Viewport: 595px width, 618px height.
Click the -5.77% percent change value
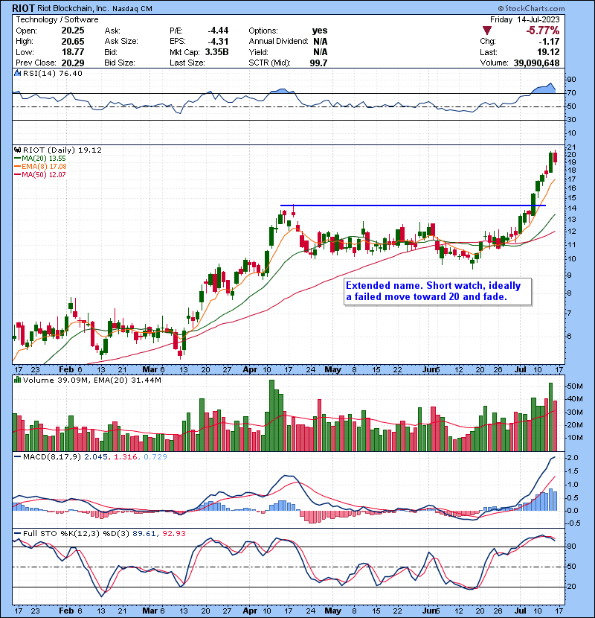(543, 31)
